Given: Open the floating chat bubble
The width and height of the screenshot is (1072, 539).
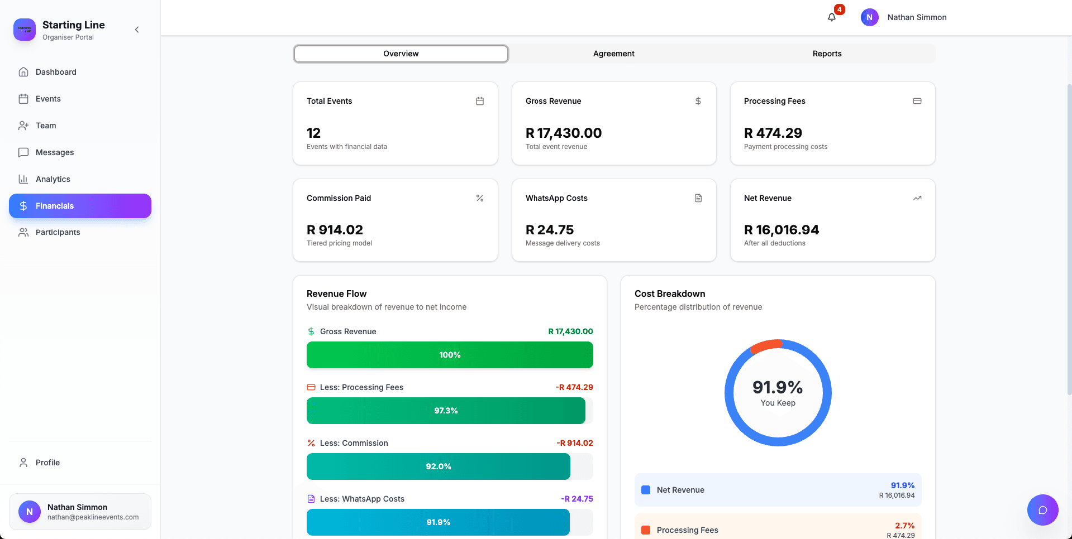Looking at the screenshot, I should point(1042,510).
